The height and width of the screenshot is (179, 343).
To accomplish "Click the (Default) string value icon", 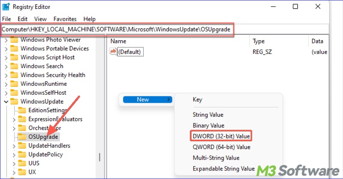I will [x=113, y=51].
